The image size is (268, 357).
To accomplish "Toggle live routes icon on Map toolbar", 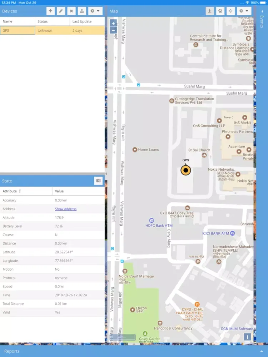I will click(210, 11).
